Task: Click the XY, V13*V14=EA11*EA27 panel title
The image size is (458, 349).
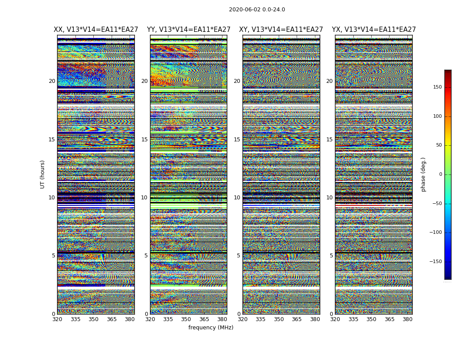Action: click(x=281, y=30)
